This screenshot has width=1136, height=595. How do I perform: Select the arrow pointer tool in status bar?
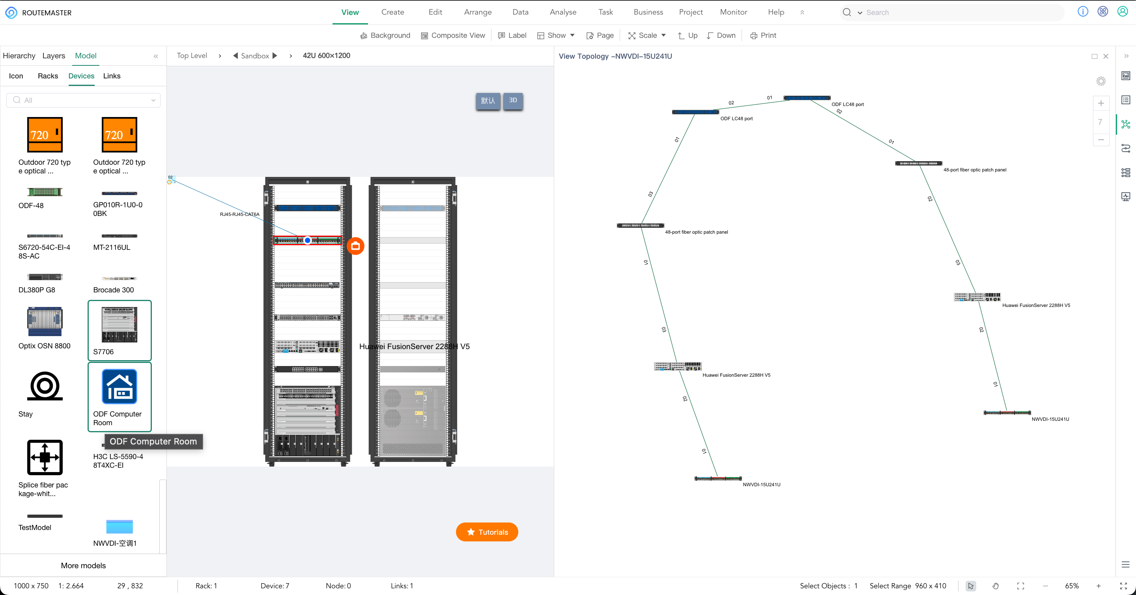971,586
